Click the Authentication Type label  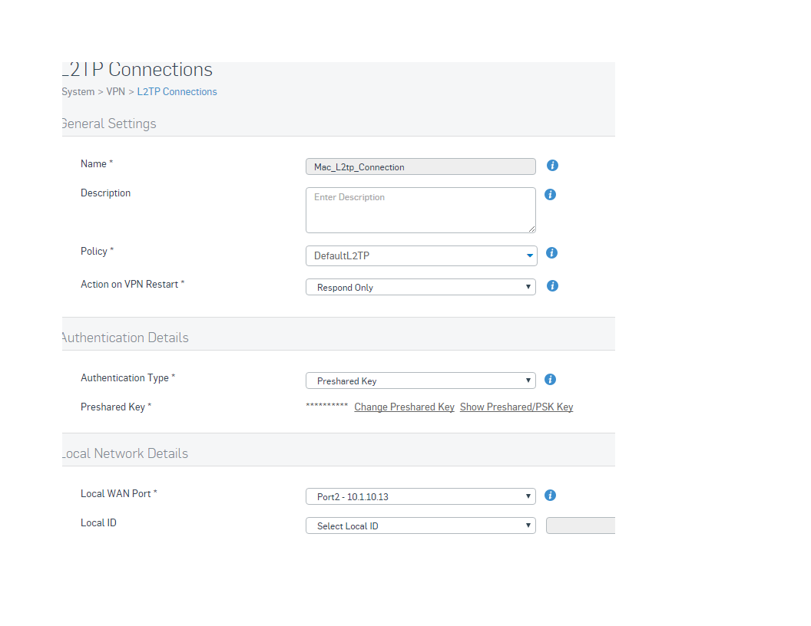tap(127, 378)
